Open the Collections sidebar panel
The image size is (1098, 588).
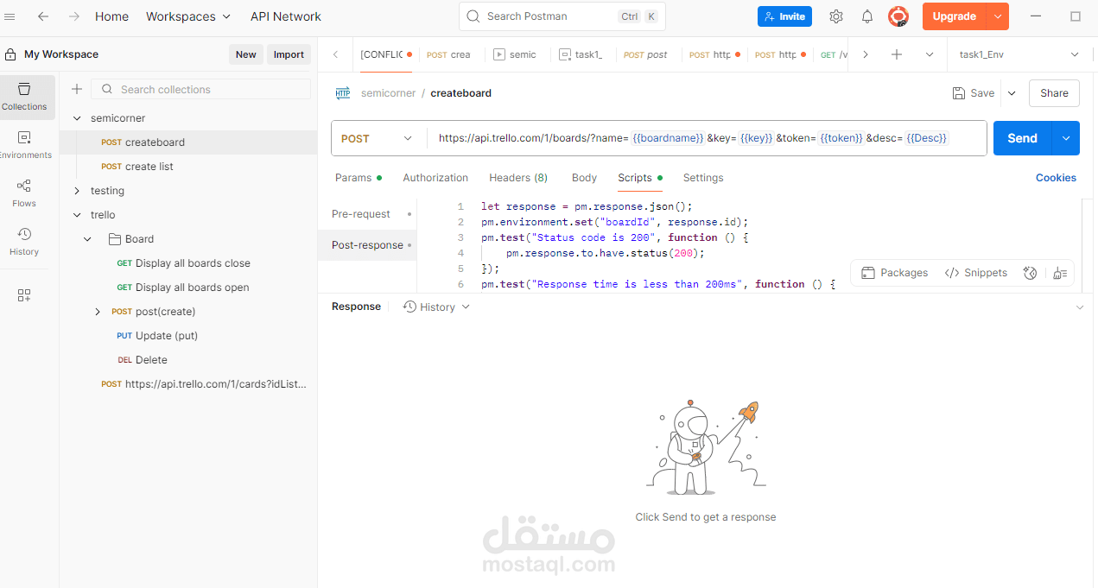pos(24,96)
